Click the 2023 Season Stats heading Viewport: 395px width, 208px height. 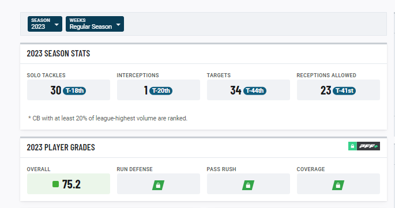coord(58,54)
